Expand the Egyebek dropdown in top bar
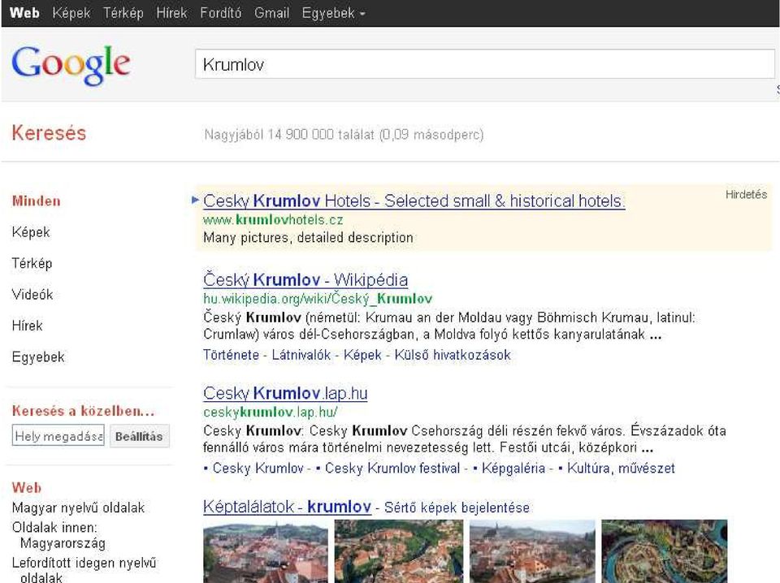 pyautogui.click(x=333, y=13)
